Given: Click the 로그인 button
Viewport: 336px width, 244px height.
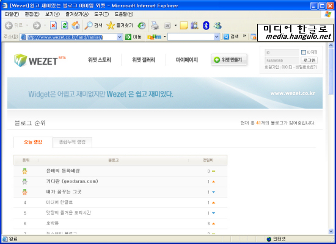Looking at the screenshot, I should tap(309, 60).
